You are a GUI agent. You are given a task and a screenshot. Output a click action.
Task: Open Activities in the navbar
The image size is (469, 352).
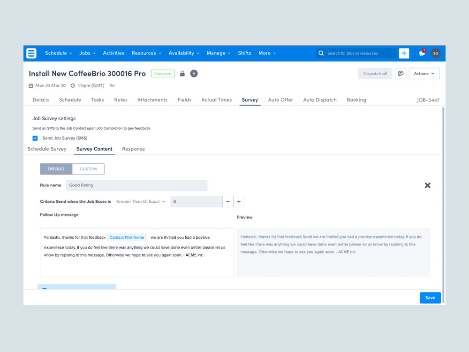click(113, 53)
